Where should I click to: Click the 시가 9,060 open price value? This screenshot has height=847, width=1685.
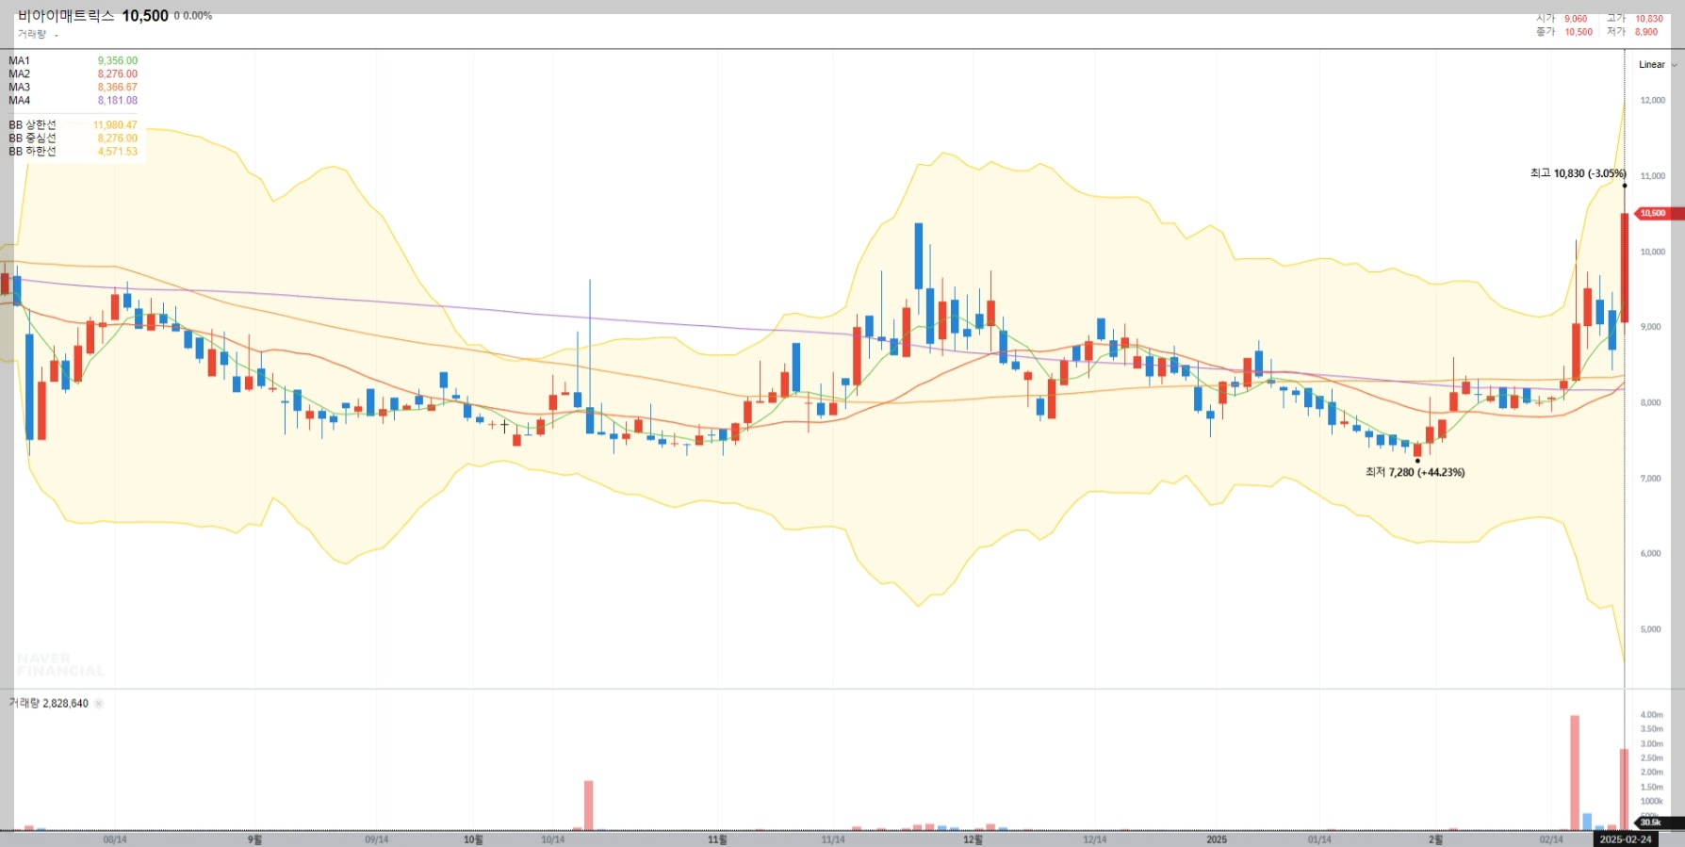[x=1576, y=19]
